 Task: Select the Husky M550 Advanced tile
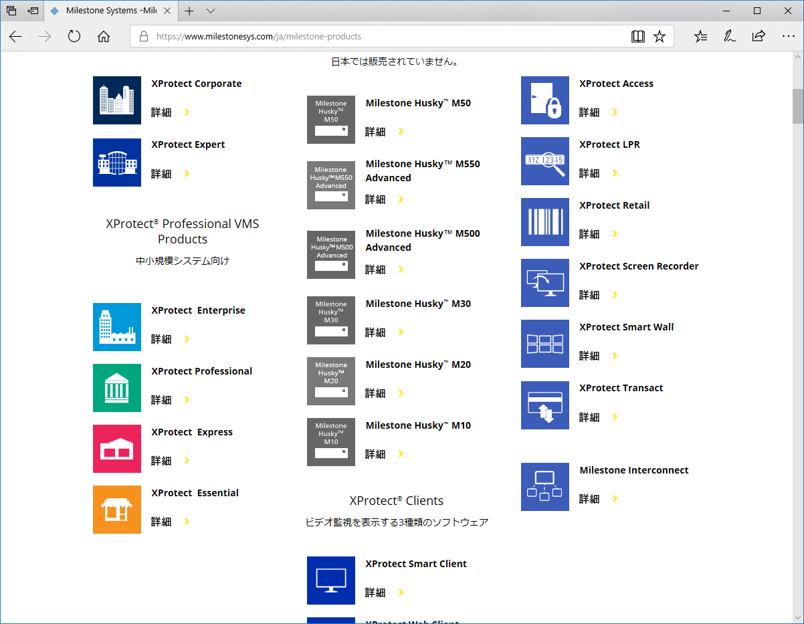coord(331,185)
